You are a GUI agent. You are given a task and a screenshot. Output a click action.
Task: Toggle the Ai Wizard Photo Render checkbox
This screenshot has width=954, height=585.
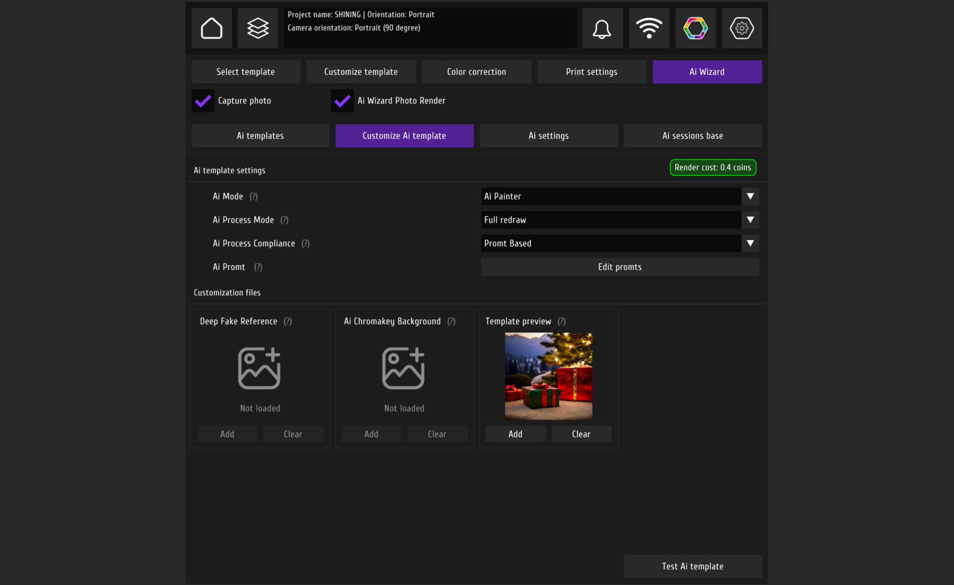tap(342, 101)
